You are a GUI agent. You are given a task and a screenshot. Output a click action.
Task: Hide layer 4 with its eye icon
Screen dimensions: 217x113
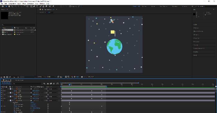click(x=2, y=100)
